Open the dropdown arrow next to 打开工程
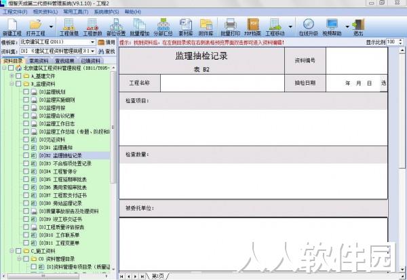This screenshot has height=280, width=407. [51, 26]
